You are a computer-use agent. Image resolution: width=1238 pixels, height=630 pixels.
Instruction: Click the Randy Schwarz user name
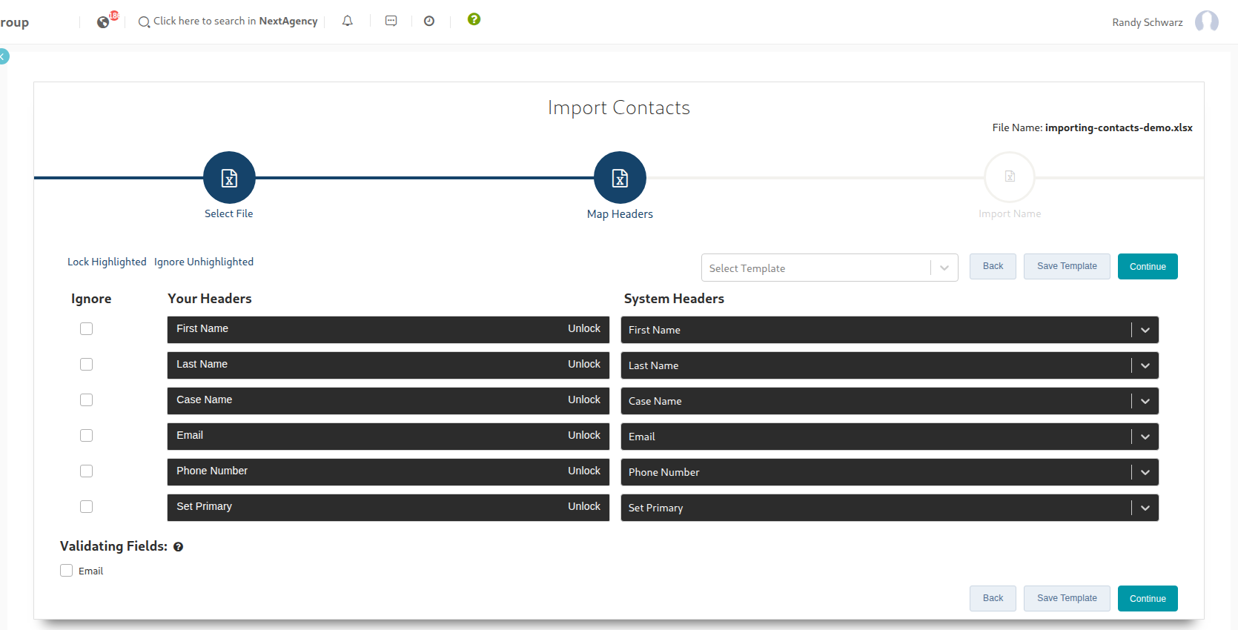click(x=1147, y=22)
